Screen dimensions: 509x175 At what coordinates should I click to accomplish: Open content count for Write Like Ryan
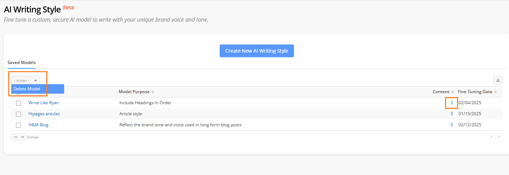click(452, 103)
